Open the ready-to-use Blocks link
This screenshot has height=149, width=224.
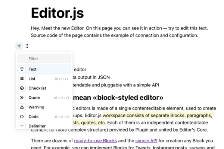[x=96, y=141]
